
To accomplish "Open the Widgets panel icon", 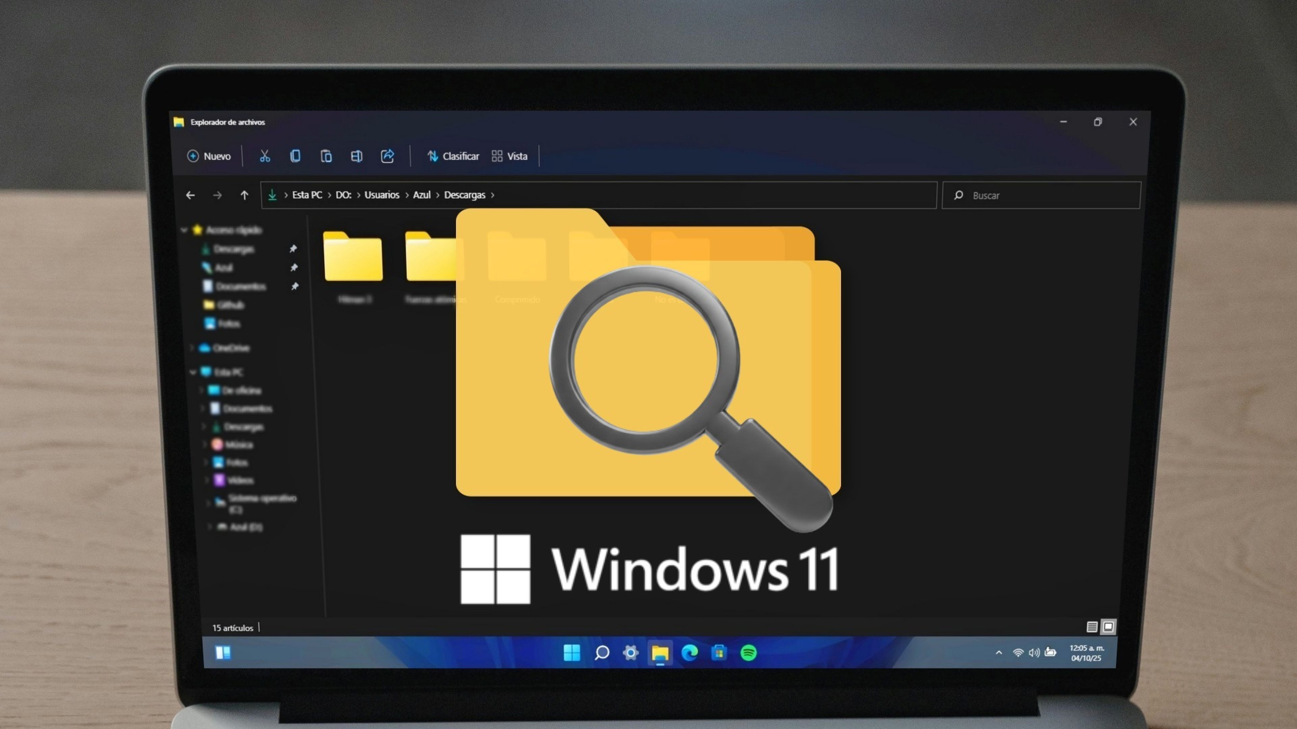I will (x=223, y=652).
